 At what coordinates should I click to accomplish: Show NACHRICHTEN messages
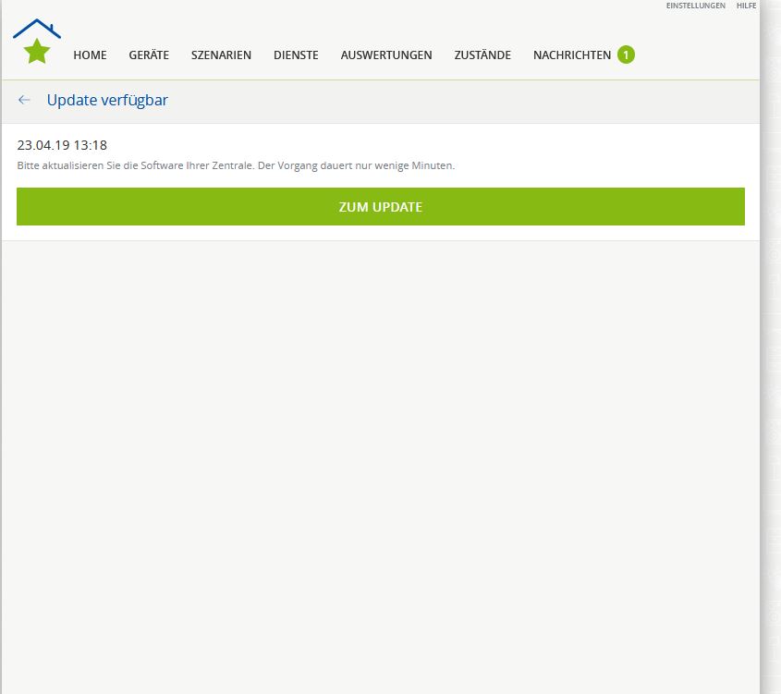(x=571, y=55)
